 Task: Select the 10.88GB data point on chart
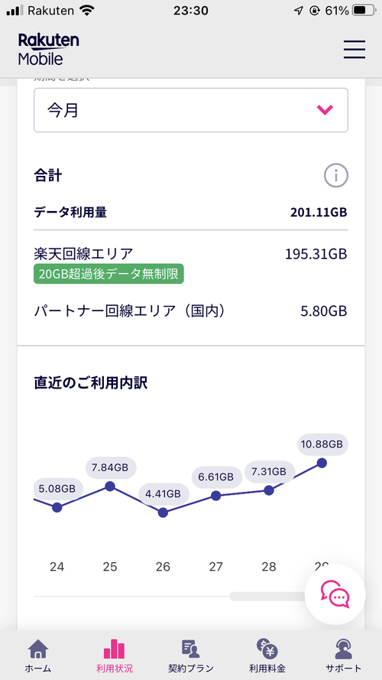pyautogui.click(x=322, y=463)
